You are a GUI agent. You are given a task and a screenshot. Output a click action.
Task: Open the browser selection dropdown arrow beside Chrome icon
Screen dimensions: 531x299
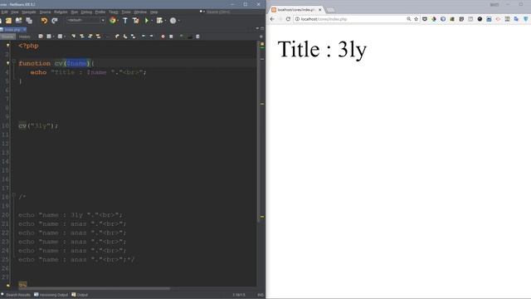pyautogui.click(x=118, y=21)
